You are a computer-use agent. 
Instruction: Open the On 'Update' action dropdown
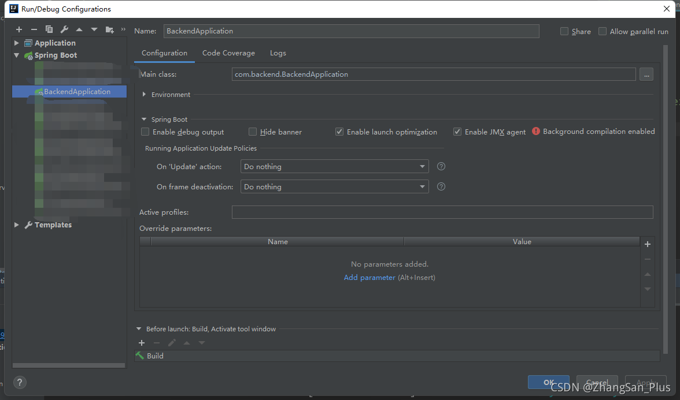[334, 167]
